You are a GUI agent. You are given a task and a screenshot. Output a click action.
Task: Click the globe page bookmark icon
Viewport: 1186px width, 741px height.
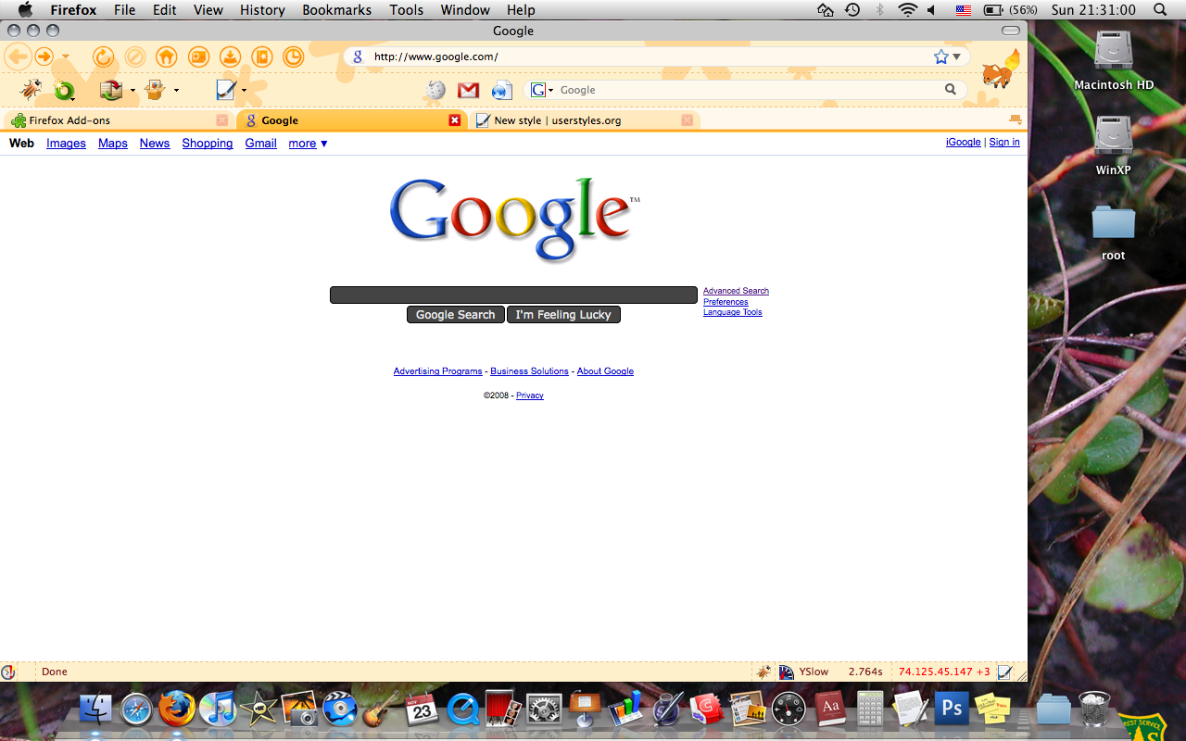[x=501, y=90]
